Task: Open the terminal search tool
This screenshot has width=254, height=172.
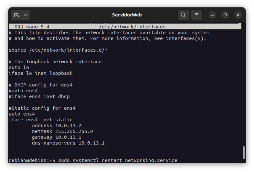Action: [x=183, y=15]
